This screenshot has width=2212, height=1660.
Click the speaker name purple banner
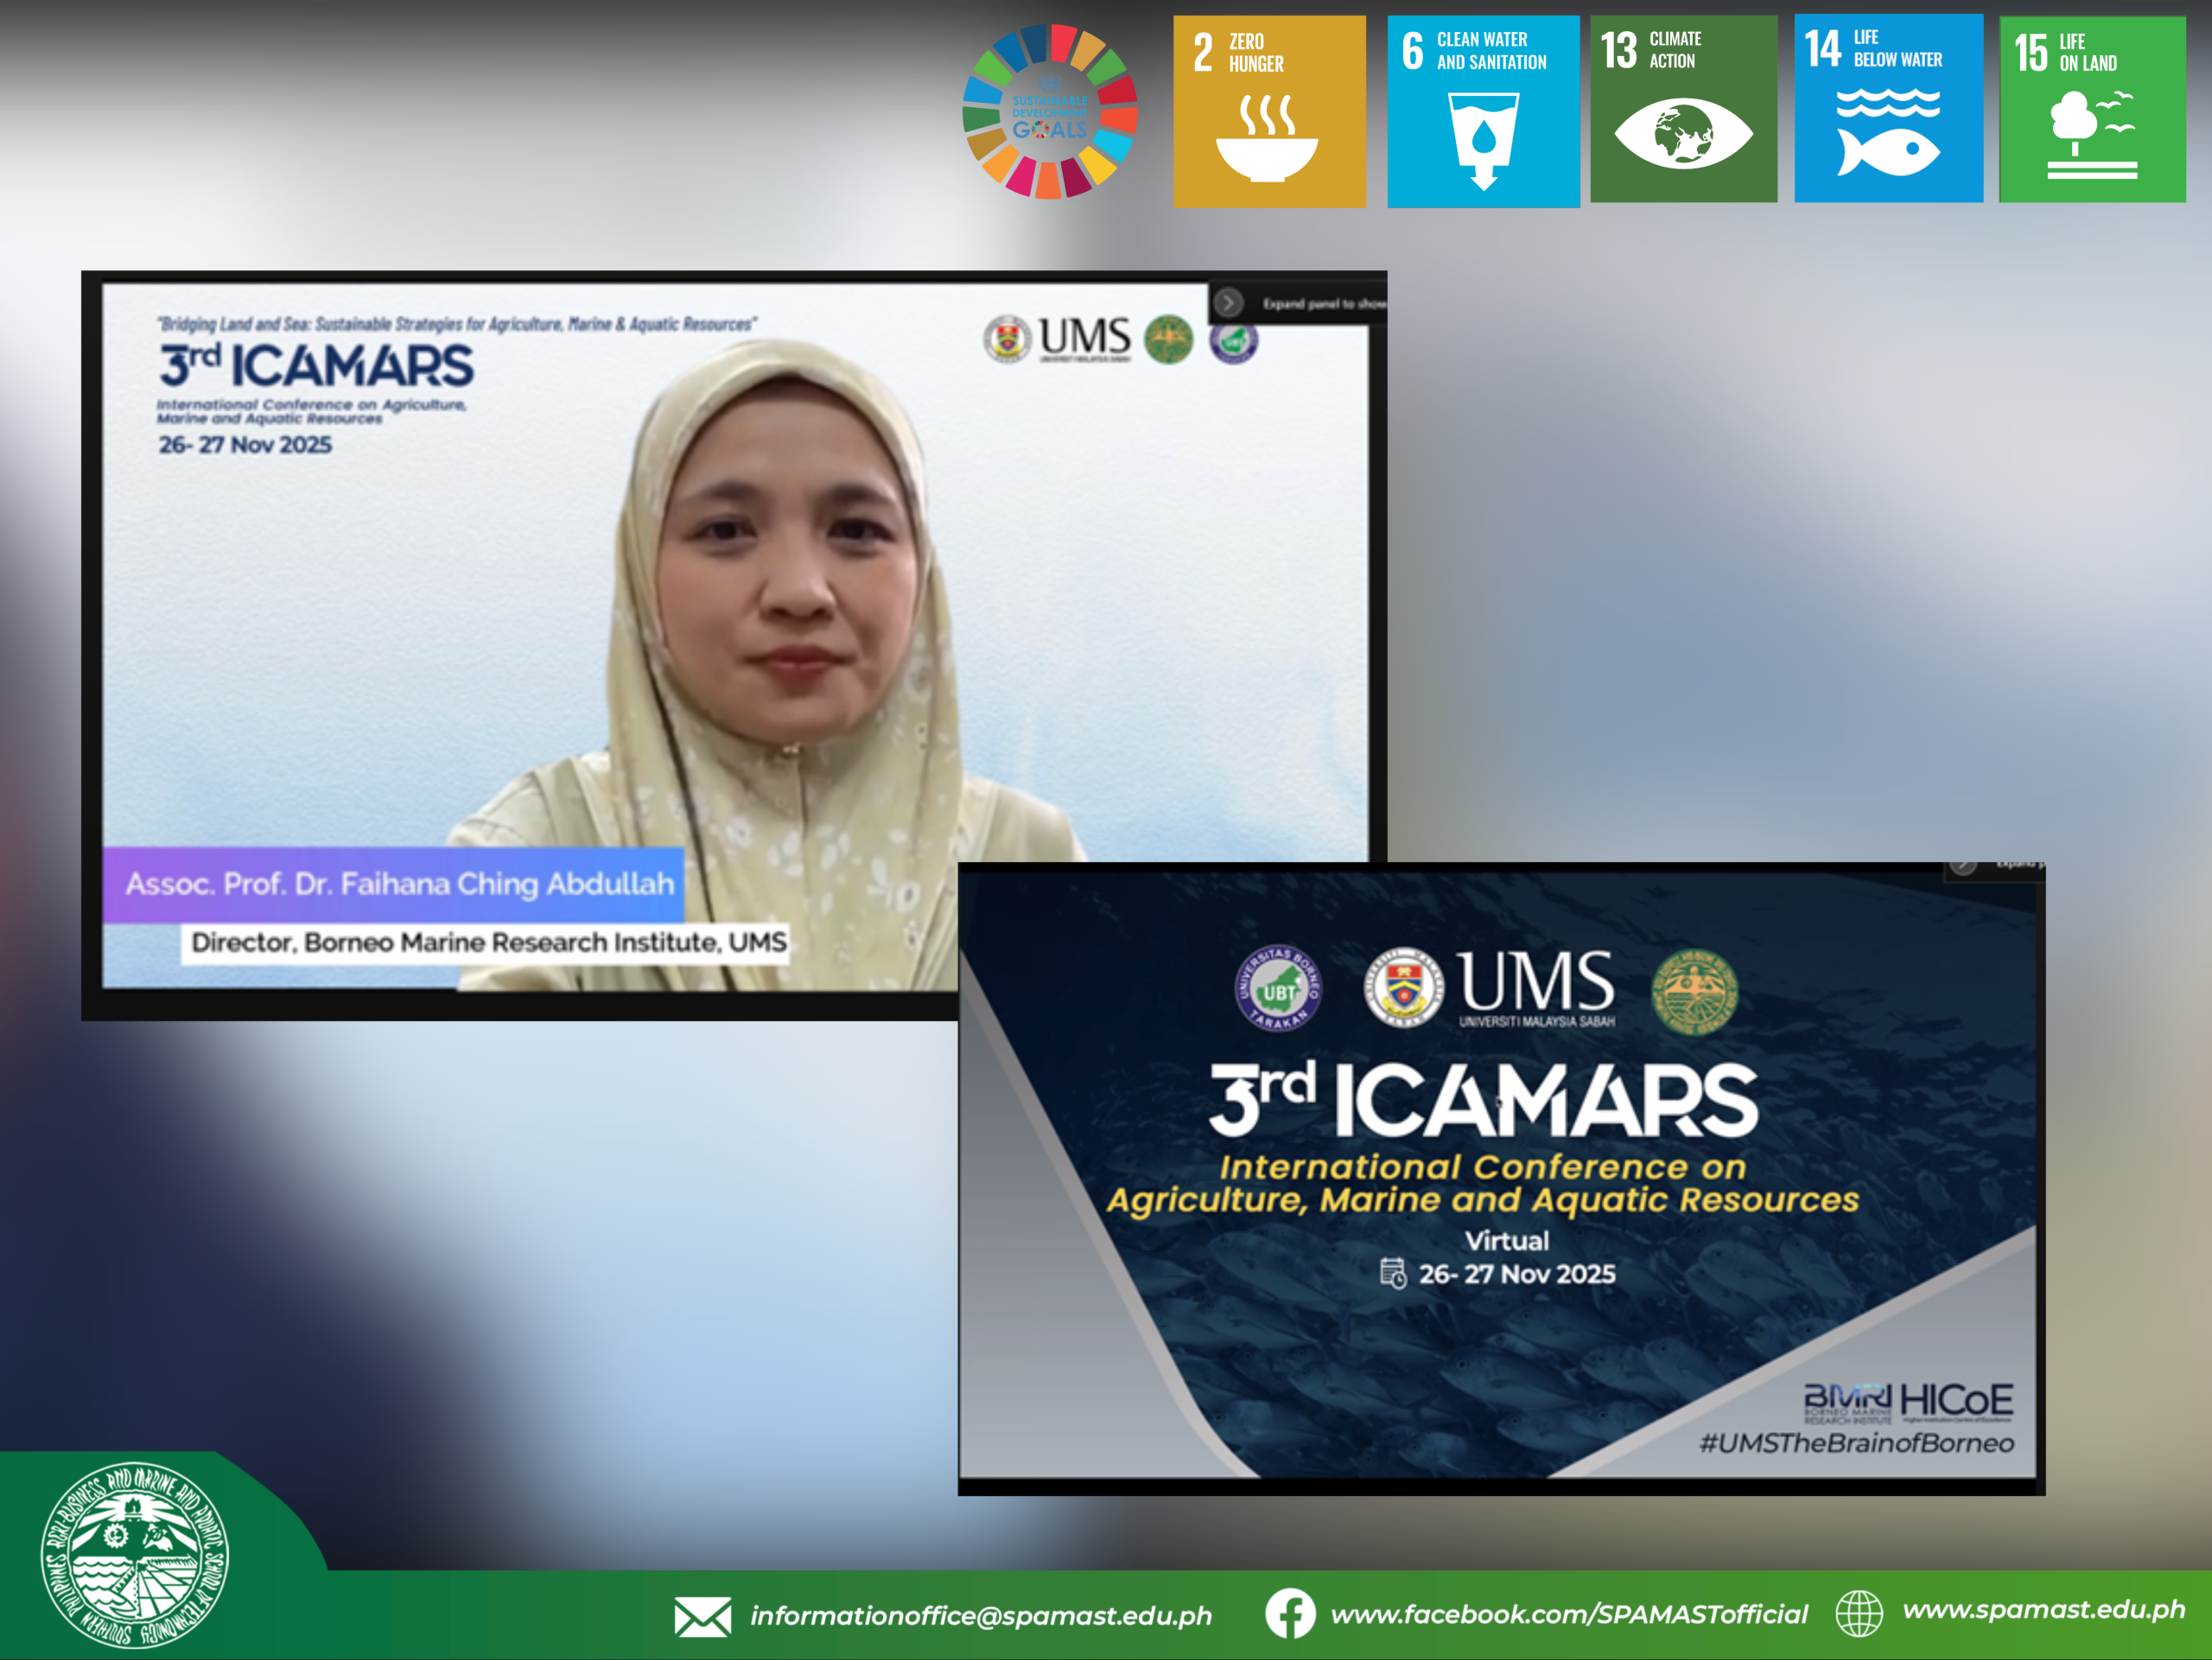coord(394,884)
